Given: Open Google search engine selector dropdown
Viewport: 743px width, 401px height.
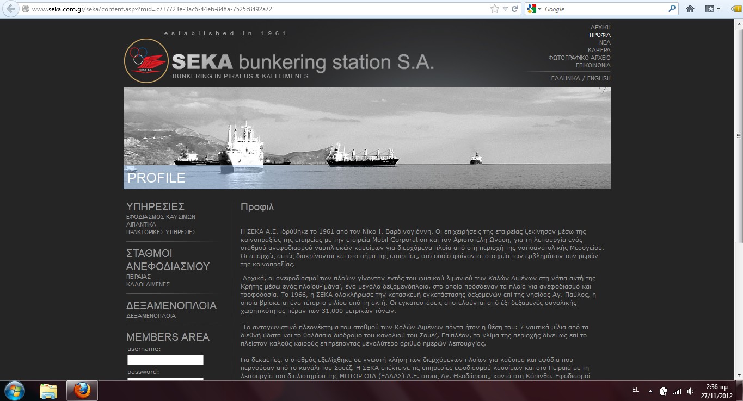Looking at the screenshot, I should click(x=535, y=9).
